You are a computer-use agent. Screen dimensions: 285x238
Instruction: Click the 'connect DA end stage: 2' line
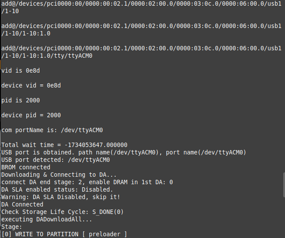(87, 182)
